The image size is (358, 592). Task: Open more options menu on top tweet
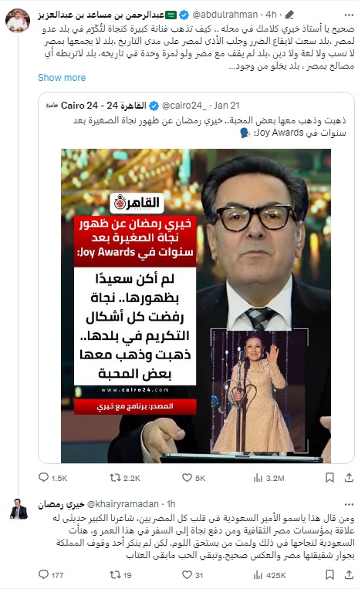[349, 15]
